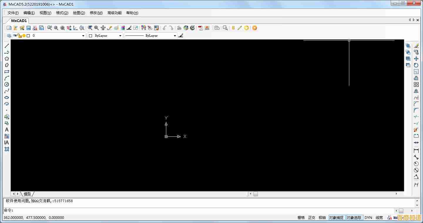Activate the Circle drawing tool
Viewport: 423px width, 223px height.
(6, 85)
